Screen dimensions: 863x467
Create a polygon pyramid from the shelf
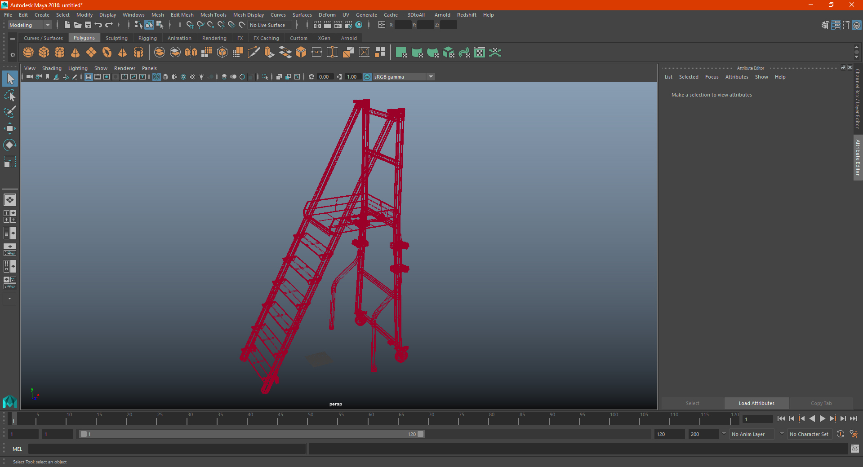tap(123, 53)
